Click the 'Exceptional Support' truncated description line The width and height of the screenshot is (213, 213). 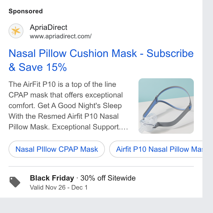tap(68, 127)
